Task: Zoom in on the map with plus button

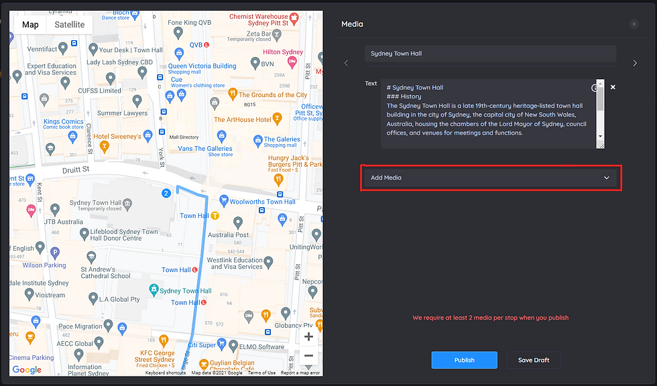Action: pos(309,336)
